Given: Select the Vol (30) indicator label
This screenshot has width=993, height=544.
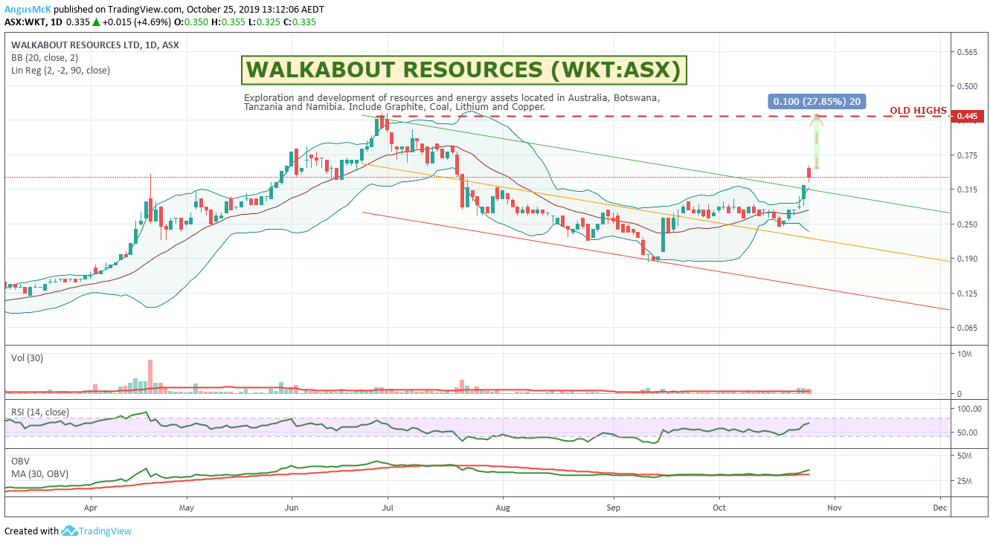Looking at the screenshot, I should [x=27, y=358].
